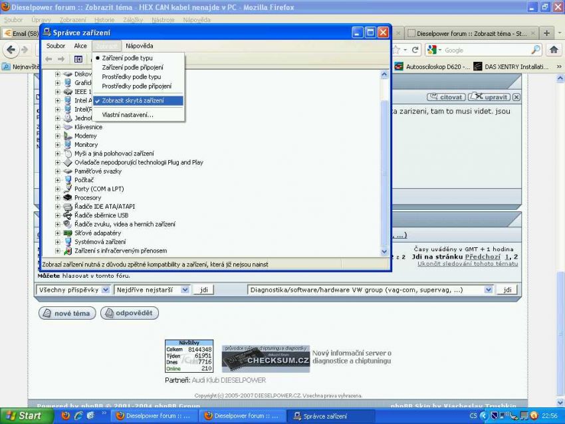565x424 pixels.
Task: Expand the Řadiče sběrnice USB node
Action: [58, 215]
